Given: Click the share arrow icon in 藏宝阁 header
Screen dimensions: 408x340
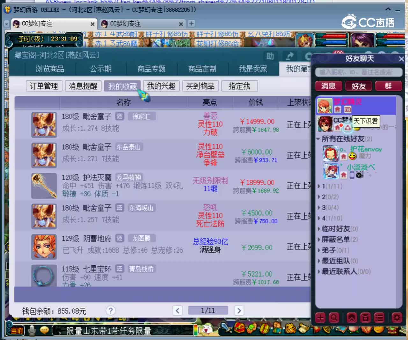Looking at the screenshot, I should click(289, 56).
